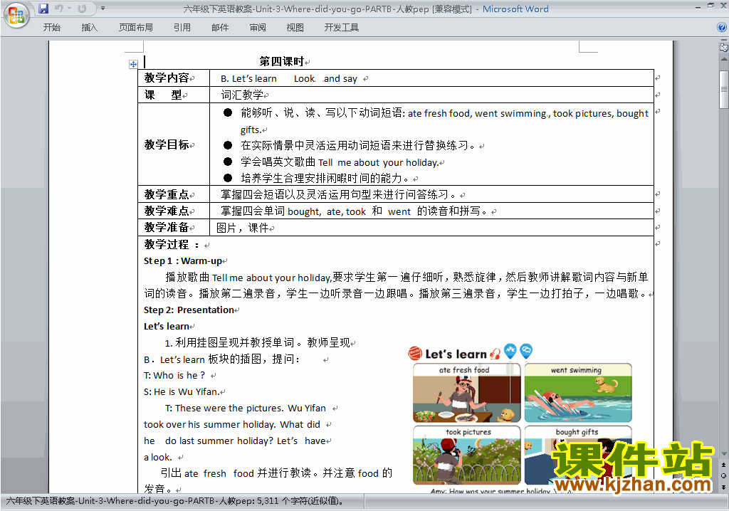This screenshot has width=729, height=511.
Task: Click the Previous Page double-arrow button
Action: (x=723, y=465)
